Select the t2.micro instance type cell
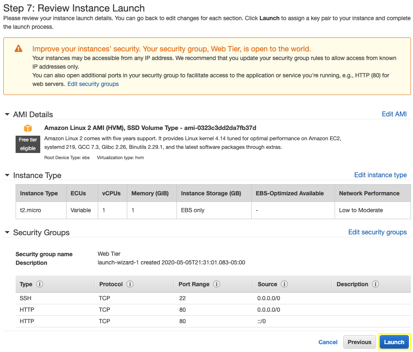Image resolution: width=413 pixels, height=352 pixels. tap(41, 210)
